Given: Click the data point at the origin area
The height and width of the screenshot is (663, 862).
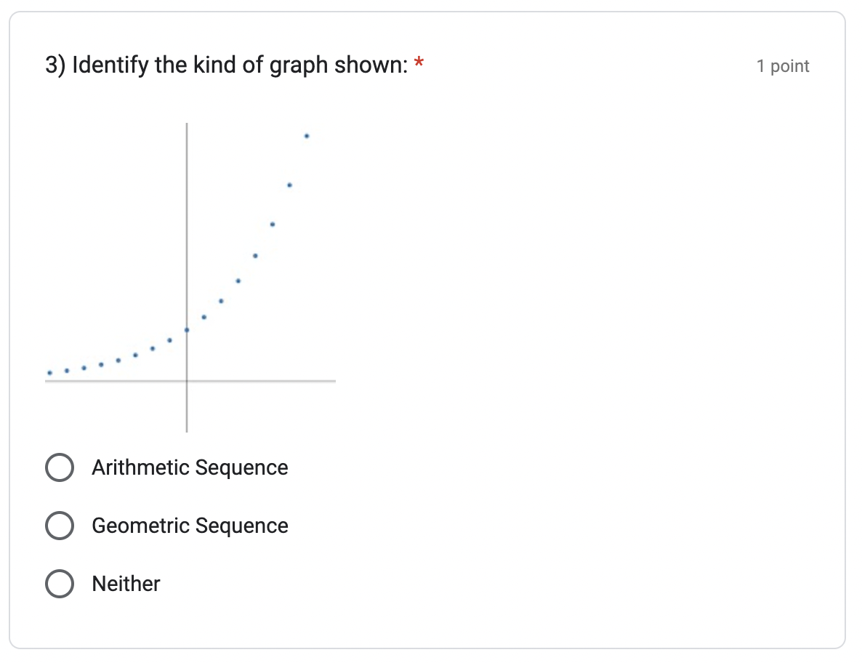Looking at the screenshot, I should point(187,329).
